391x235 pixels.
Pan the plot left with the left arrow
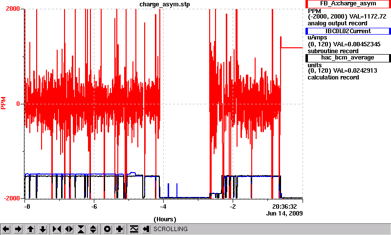6,229
